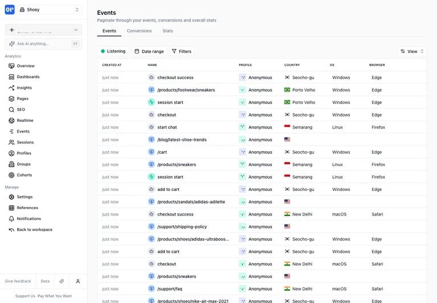Screen dimensions: 437x303
Task: Switch to the Stats tab
Action: pos(168,31)
